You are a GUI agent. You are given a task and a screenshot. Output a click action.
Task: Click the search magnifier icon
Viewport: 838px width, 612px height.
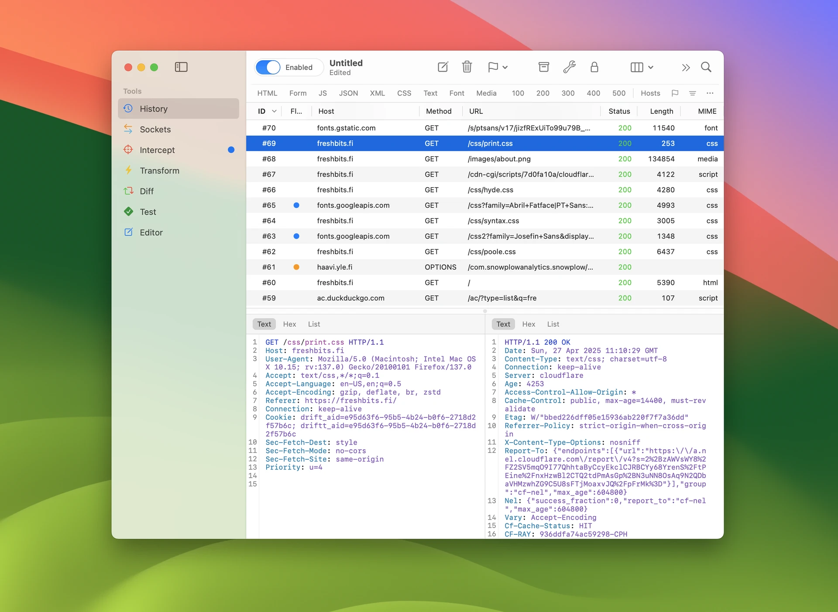706,67
